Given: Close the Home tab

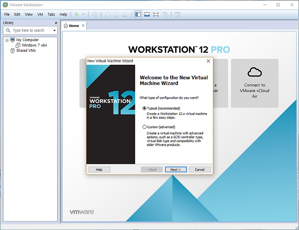Looking at the screenshot, I should click(x=83, y=26).
